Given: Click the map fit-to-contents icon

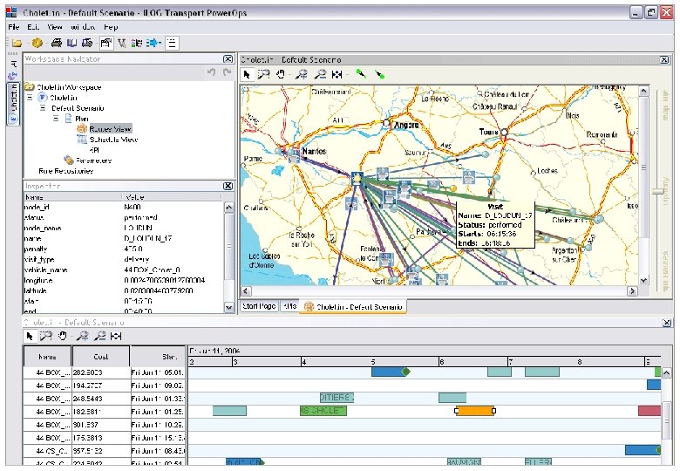Looking at the screenshot, I should pyautogui.click(x=337, y=75).
